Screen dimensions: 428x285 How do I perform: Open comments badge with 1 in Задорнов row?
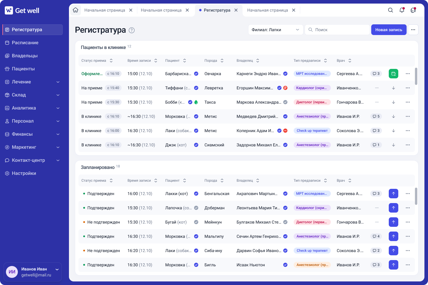point(376,145)
